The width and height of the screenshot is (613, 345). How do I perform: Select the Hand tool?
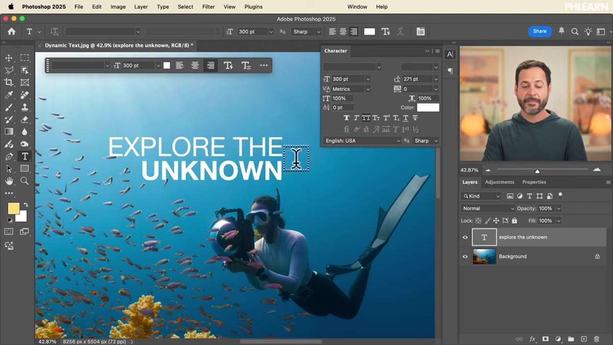(9, 181)
